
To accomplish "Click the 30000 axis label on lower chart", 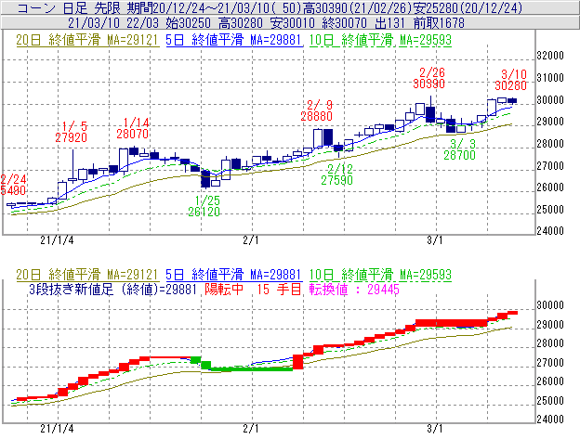I will click(550, 305).
